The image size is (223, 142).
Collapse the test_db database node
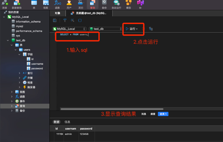pos(8,40)
